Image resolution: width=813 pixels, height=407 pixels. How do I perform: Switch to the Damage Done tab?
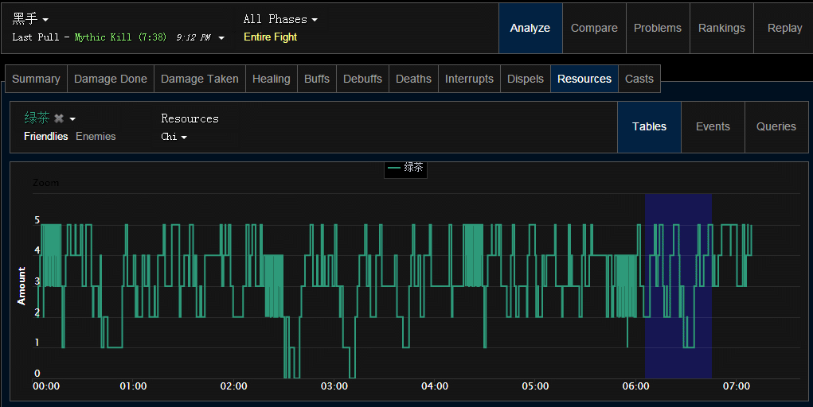tap(111, 79)
